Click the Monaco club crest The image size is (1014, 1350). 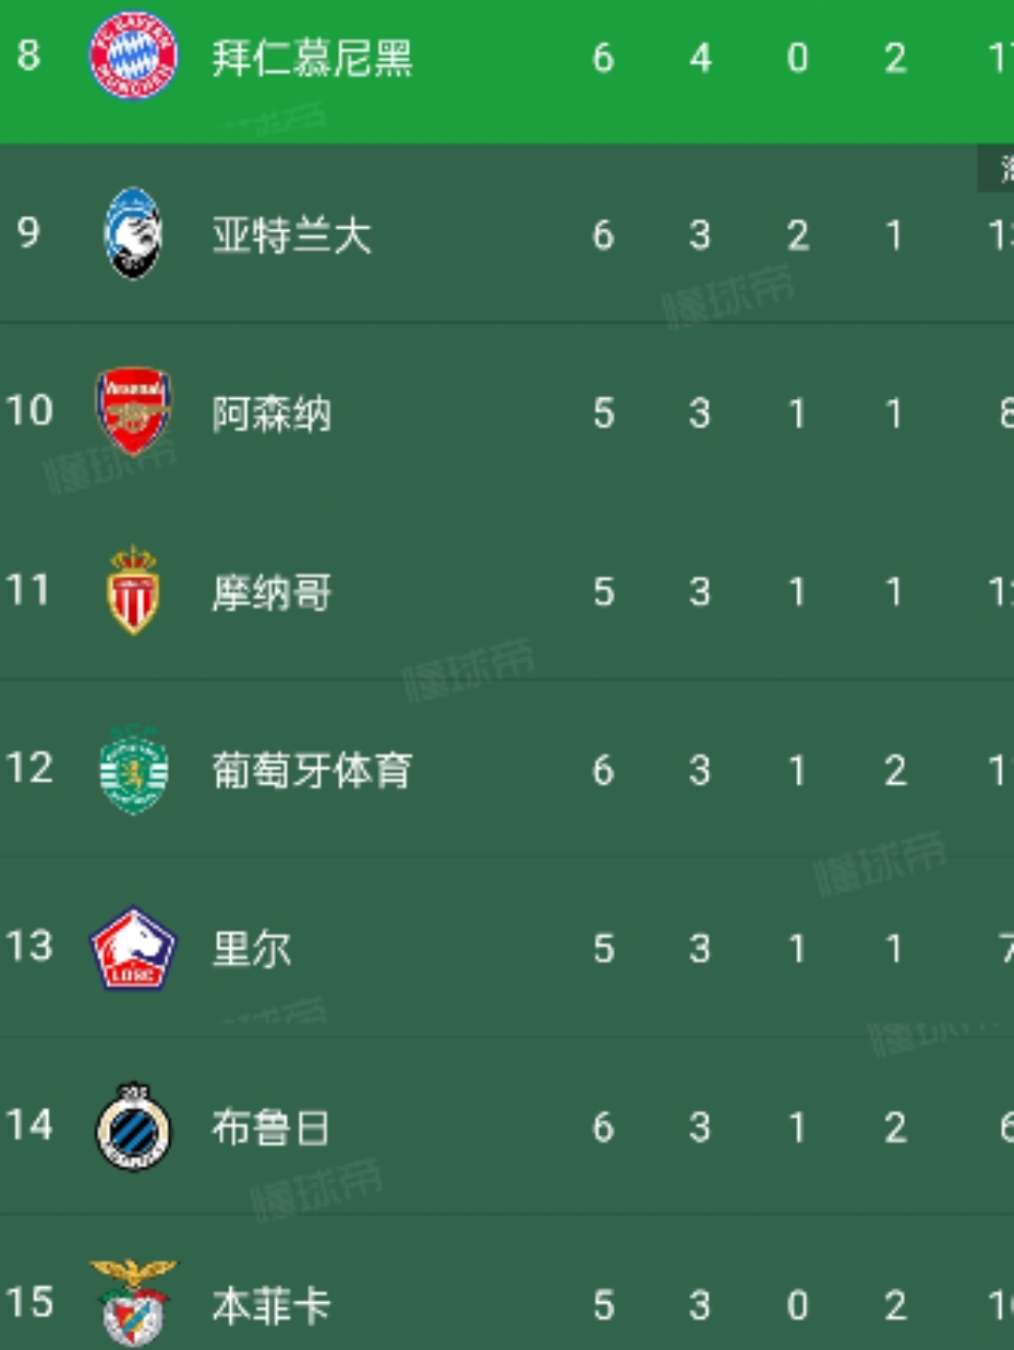tap(133, 591)
